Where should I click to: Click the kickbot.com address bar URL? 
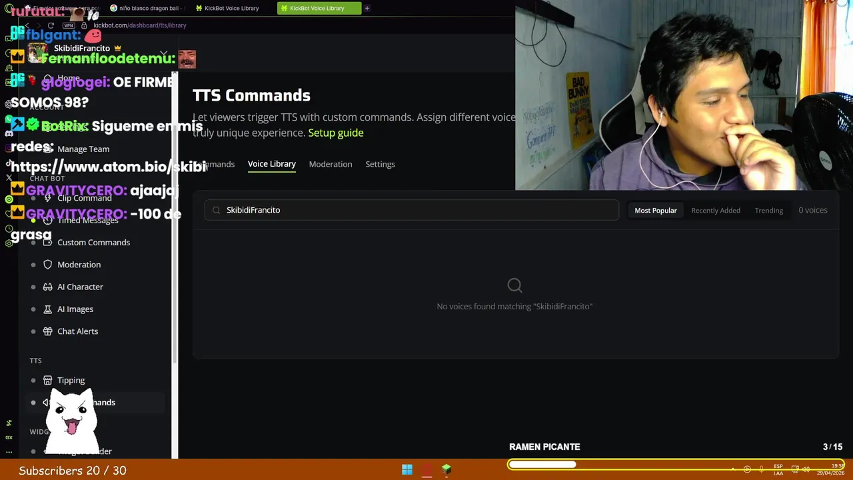(140, 25)
